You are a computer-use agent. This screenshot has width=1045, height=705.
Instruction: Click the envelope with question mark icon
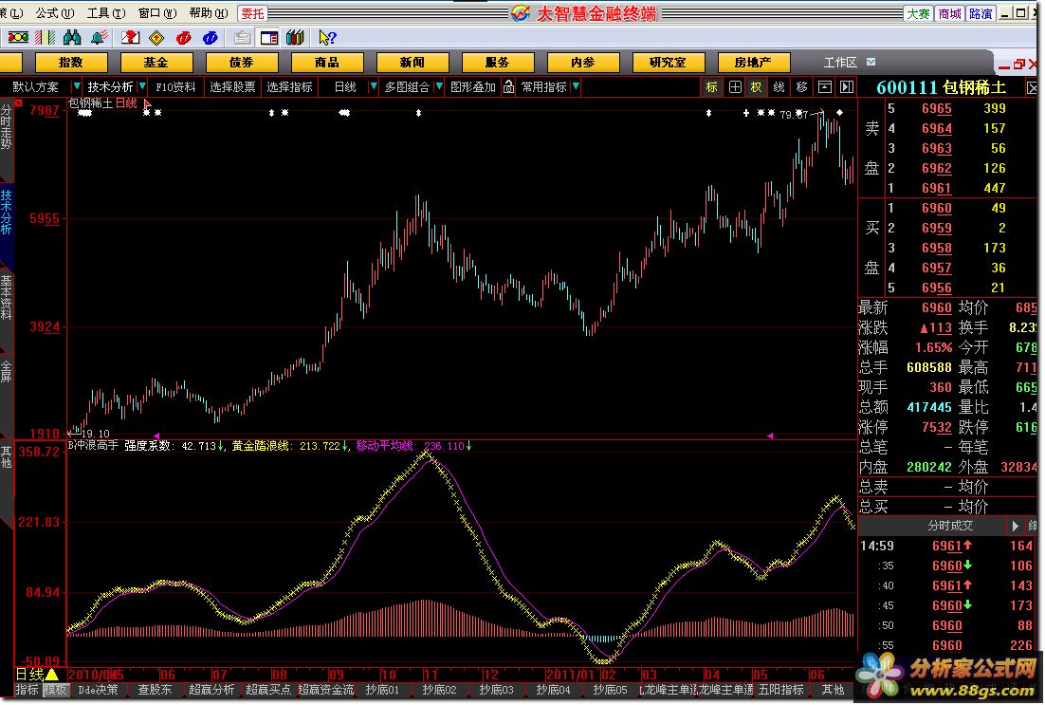point(130,37)
